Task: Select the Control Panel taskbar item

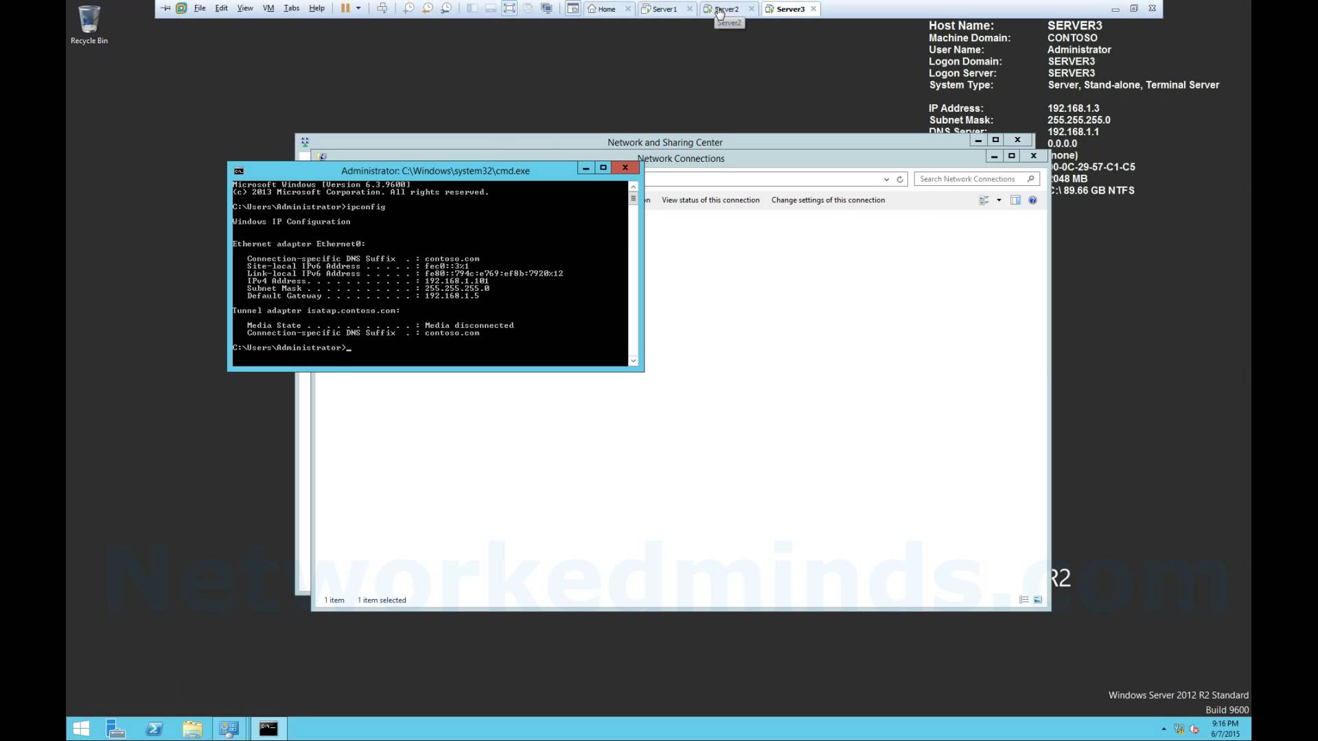Action: coord(229,729)
